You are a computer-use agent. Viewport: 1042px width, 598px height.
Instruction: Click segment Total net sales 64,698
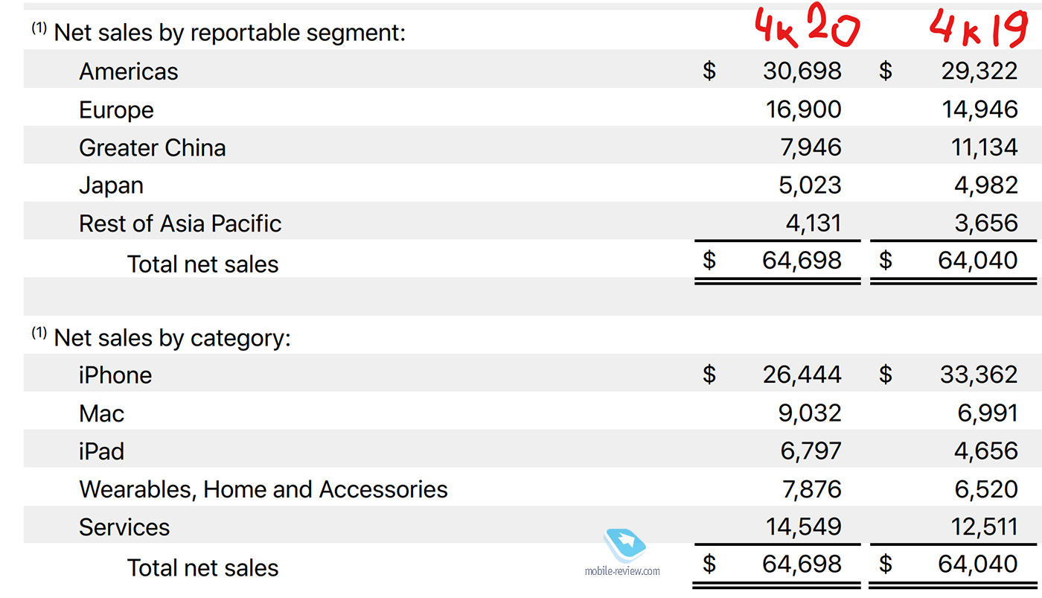pos(802,261)
